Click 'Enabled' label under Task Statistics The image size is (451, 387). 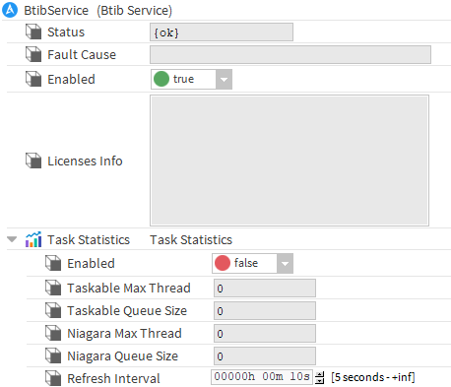coord(91,263)
